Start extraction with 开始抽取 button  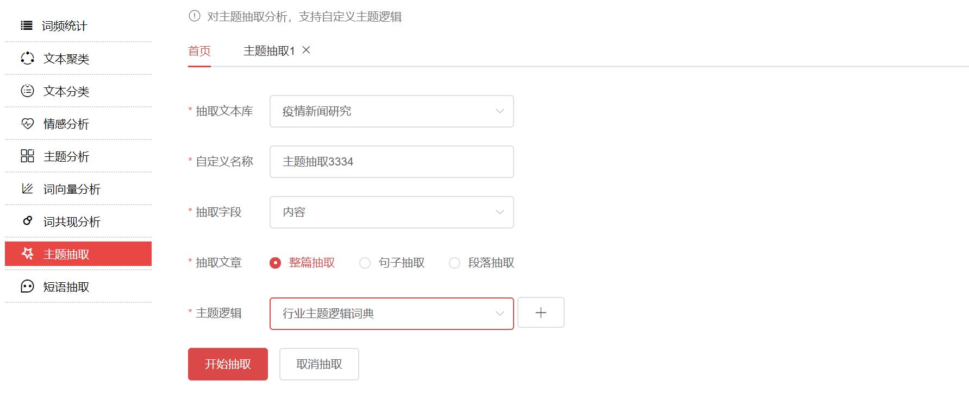[228, 364]
